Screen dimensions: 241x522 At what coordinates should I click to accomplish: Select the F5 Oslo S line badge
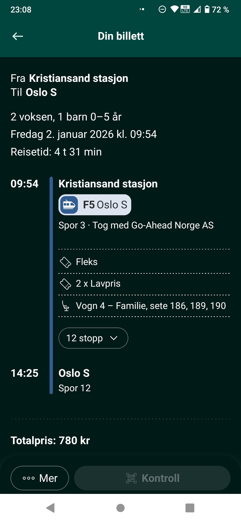pyautogui.click(x=95, y=205)
